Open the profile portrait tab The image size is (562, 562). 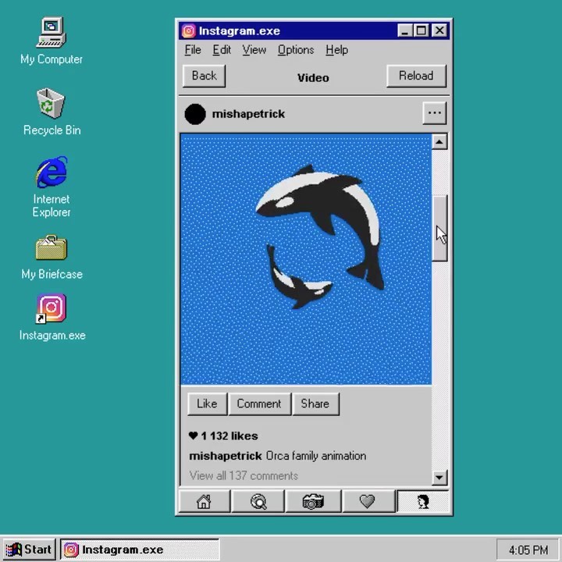pos(423,501)
